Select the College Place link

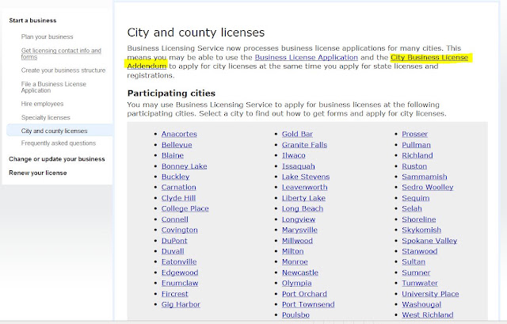point(185,209)
